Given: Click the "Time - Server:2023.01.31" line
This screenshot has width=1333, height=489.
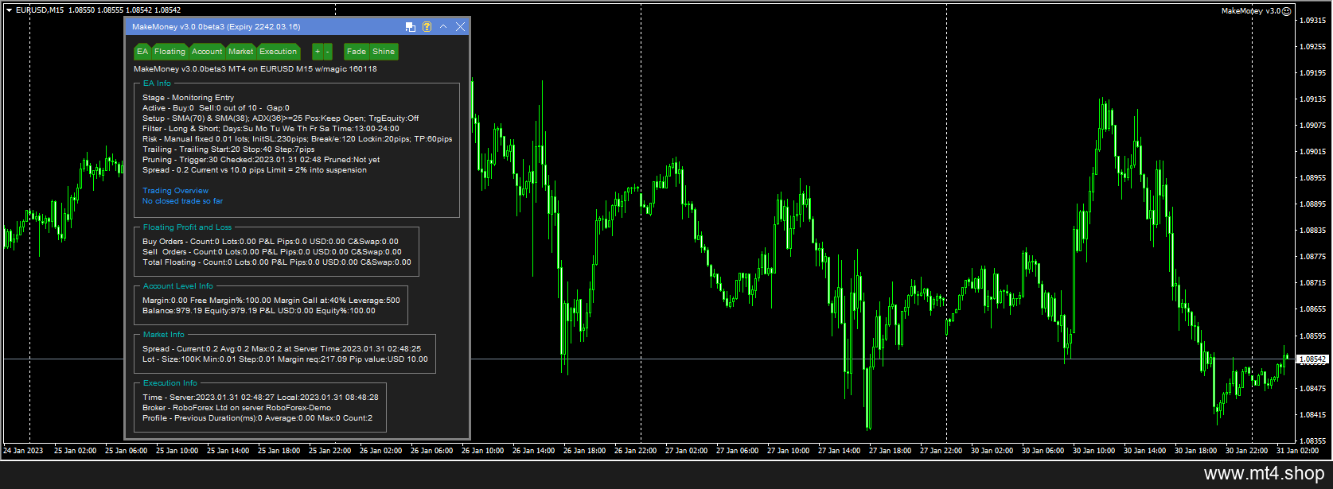Looking at the screenshot, I should [x=260, y=398].
